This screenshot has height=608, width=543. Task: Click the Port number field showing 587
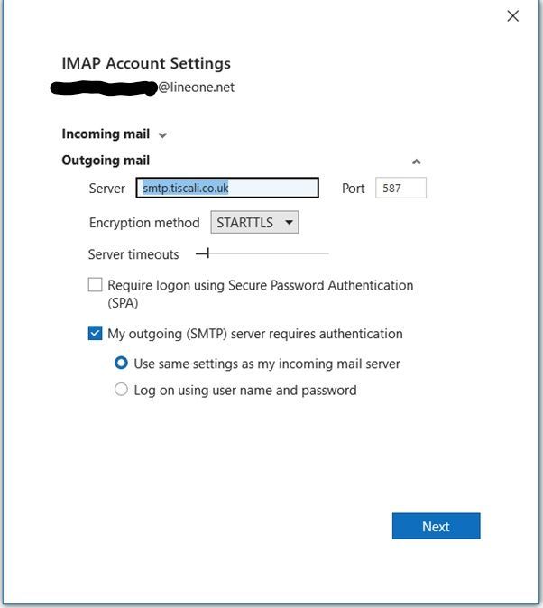(x=400, y=188)
